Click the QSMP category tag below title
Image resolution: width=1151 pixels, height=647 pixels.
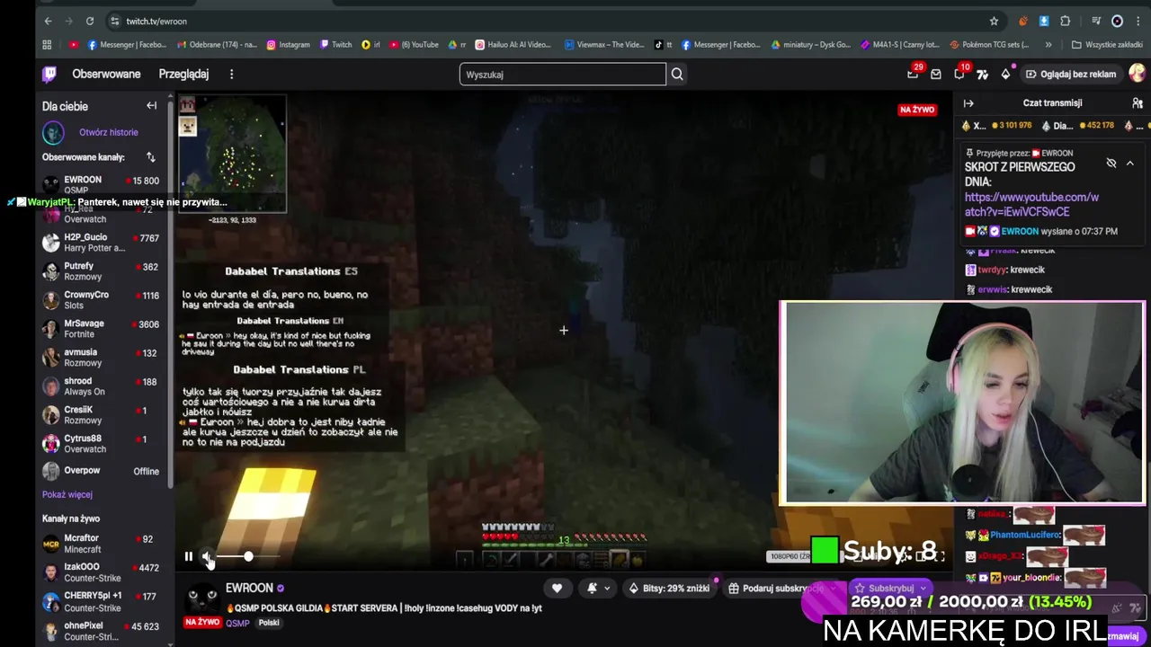click(x=237, y=623)
